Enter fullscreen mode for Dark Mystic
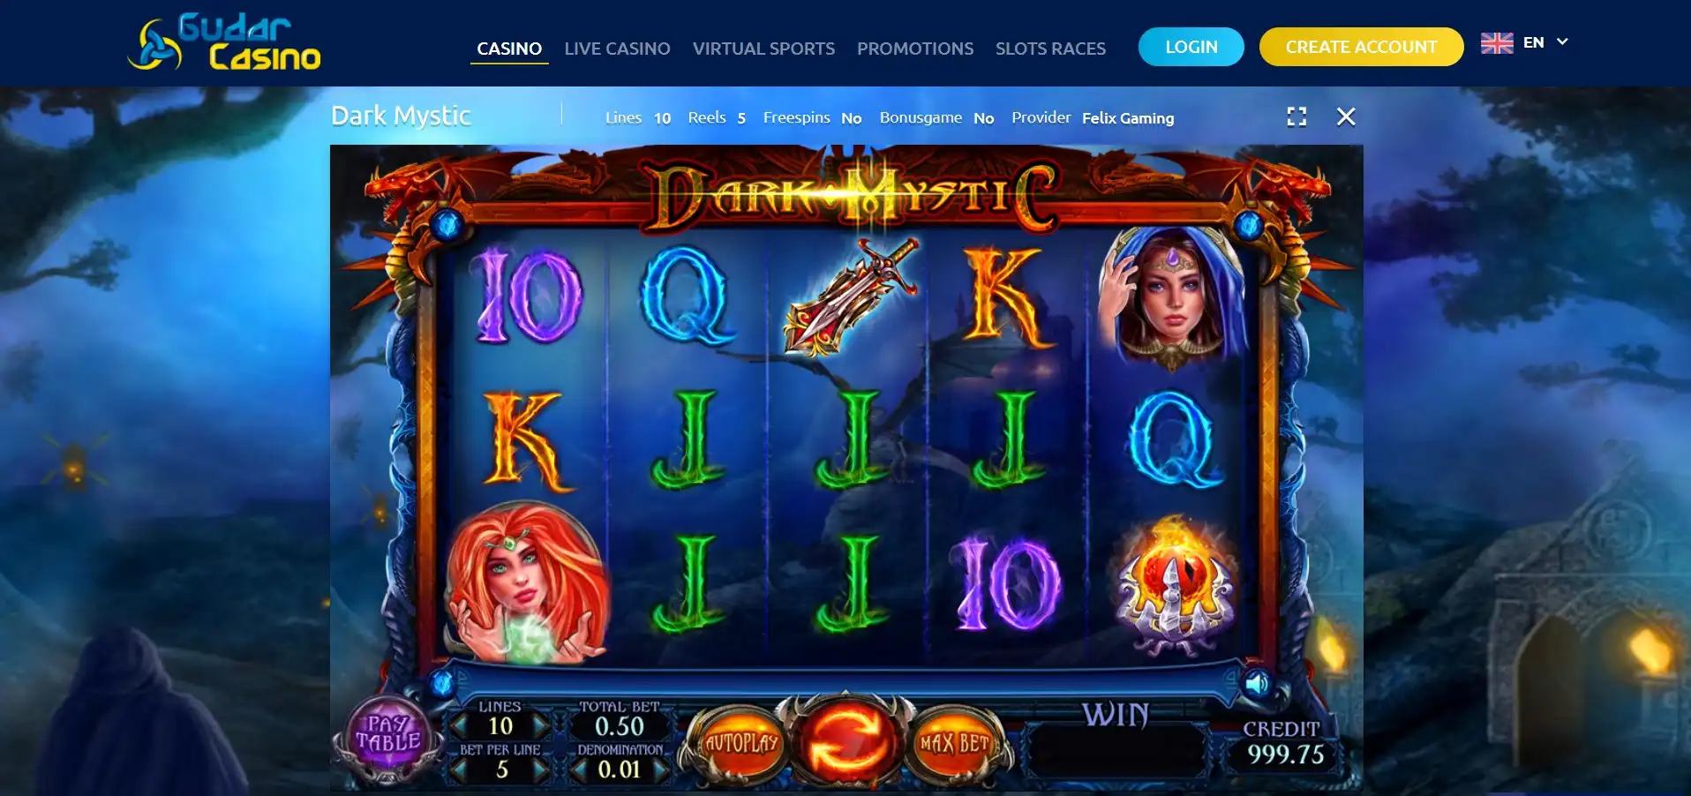Viewport: 1691px width, 796px height. [x=1296, y=116]
